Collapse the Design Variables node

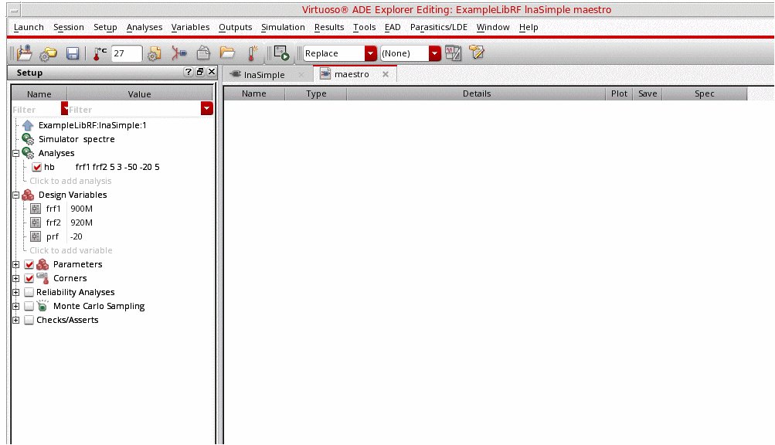click(15, 195)
